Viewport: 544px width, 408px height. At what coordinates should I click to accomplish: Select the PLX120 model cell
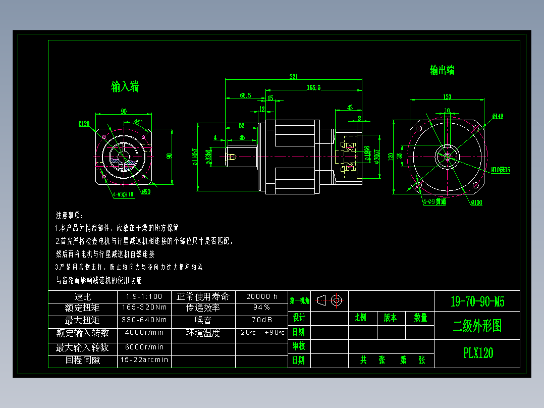[x=477, y=352]
